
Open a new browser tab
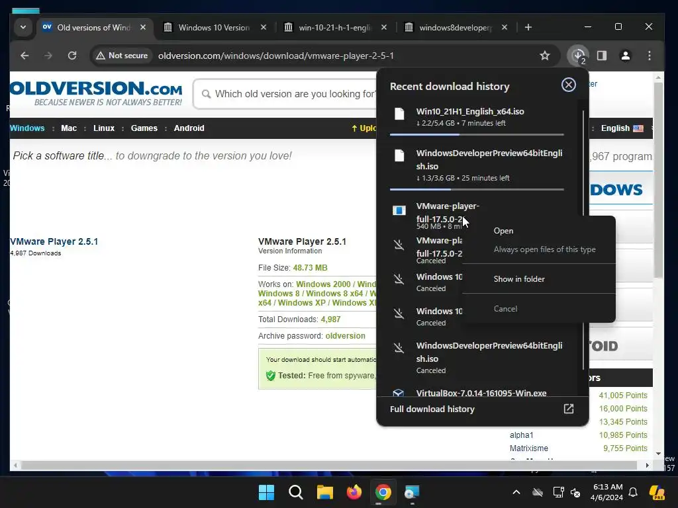(528, 27)
